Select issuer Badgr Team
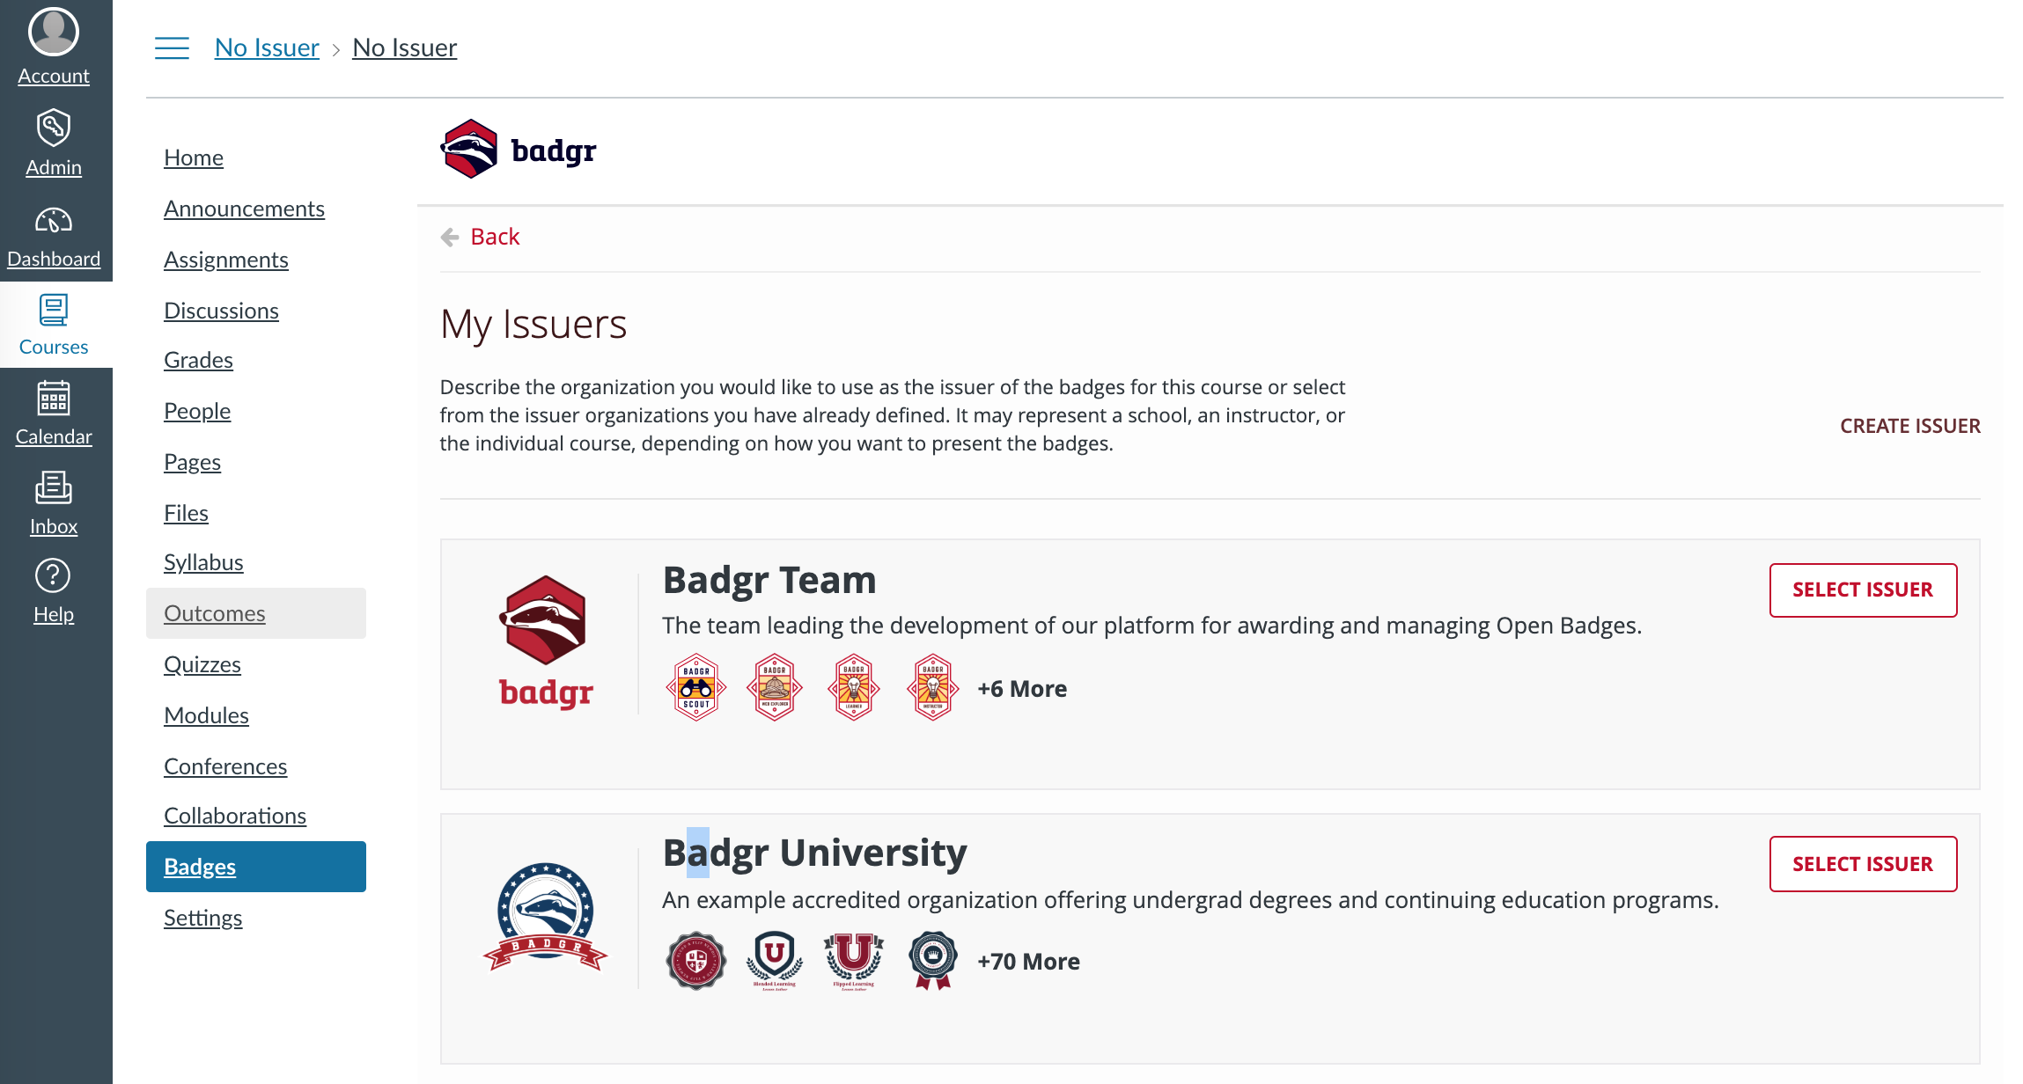 point(1863,590)
